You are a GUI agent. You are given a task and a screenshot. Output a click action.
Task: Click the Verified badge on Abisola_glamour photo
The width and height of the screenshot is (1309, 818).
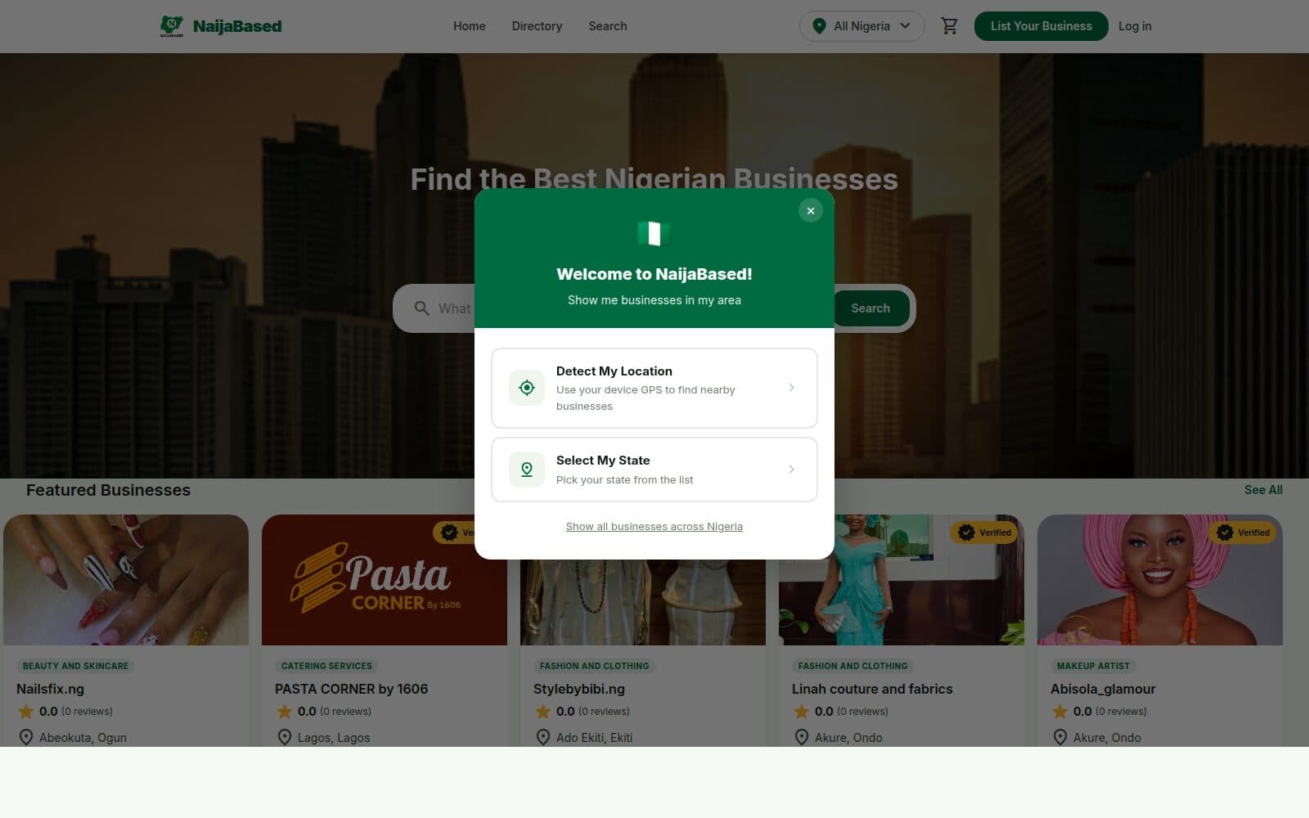pos(1243,533)
